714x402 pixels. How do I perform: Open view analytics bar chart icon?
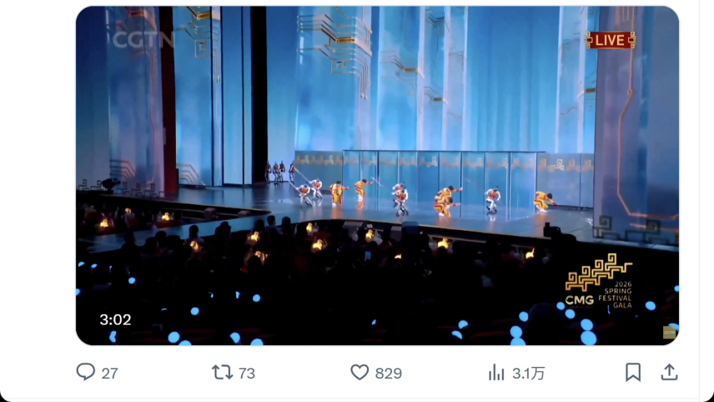tap(496, 373)
